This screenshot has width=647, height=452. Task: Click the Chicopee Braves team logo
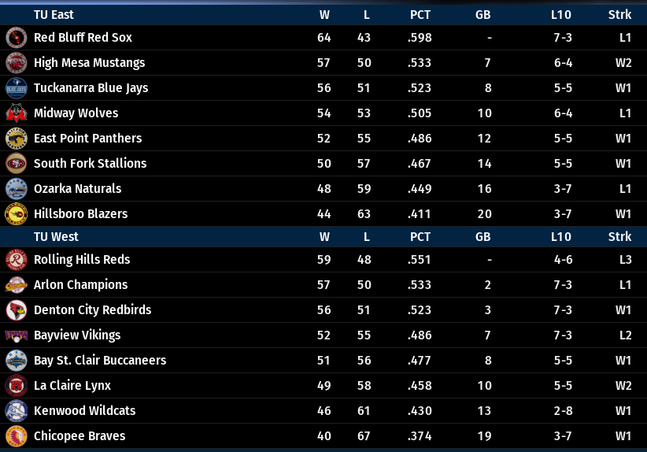[16, 436]
